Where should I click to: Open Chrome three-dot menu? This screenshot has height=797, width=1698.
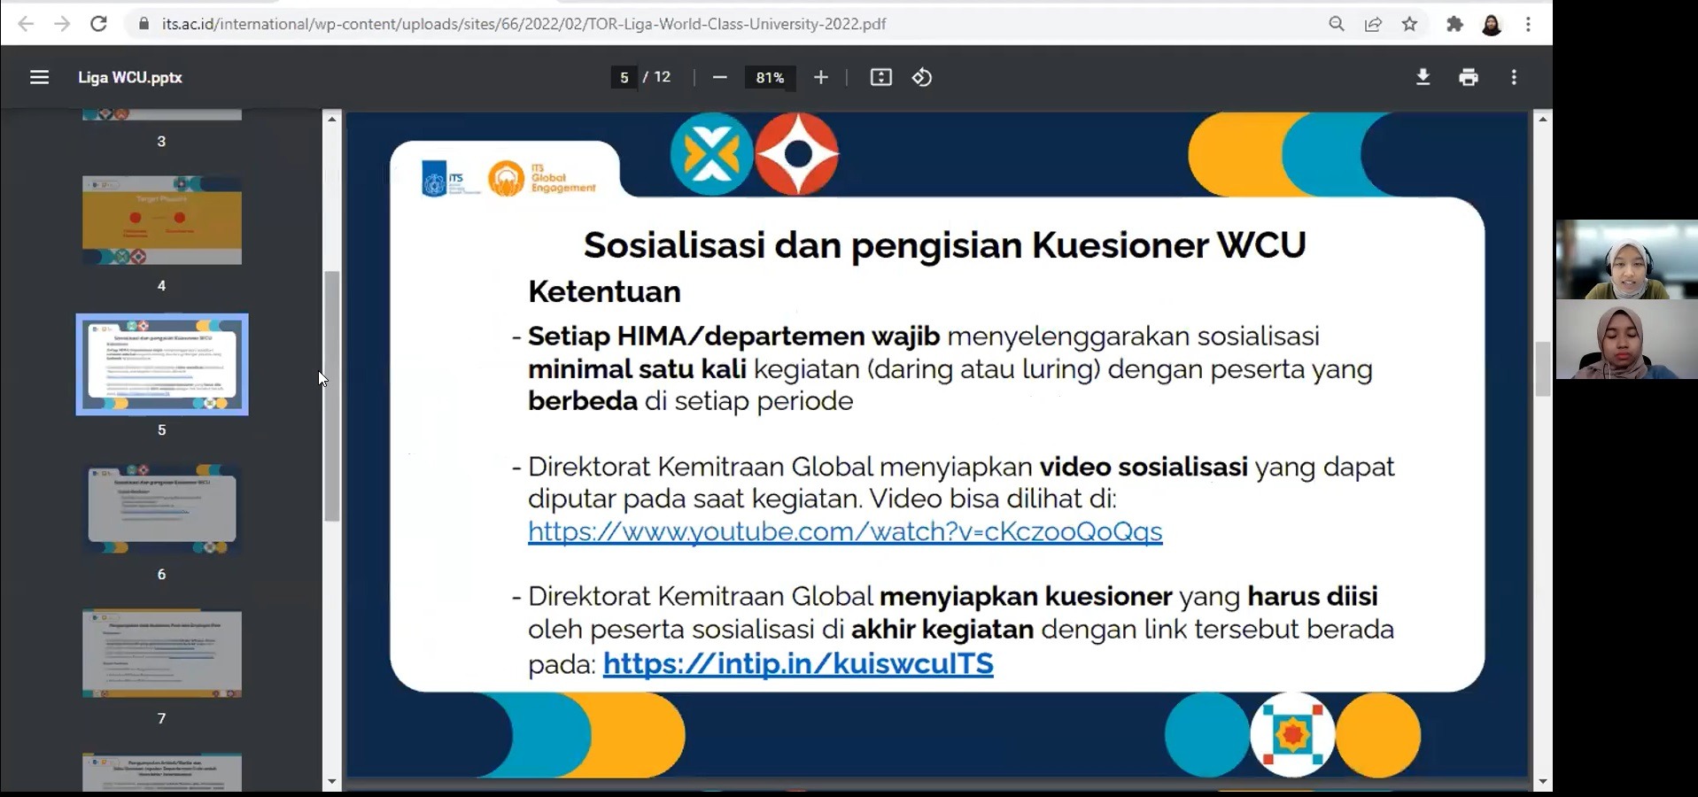(1528, 24)
